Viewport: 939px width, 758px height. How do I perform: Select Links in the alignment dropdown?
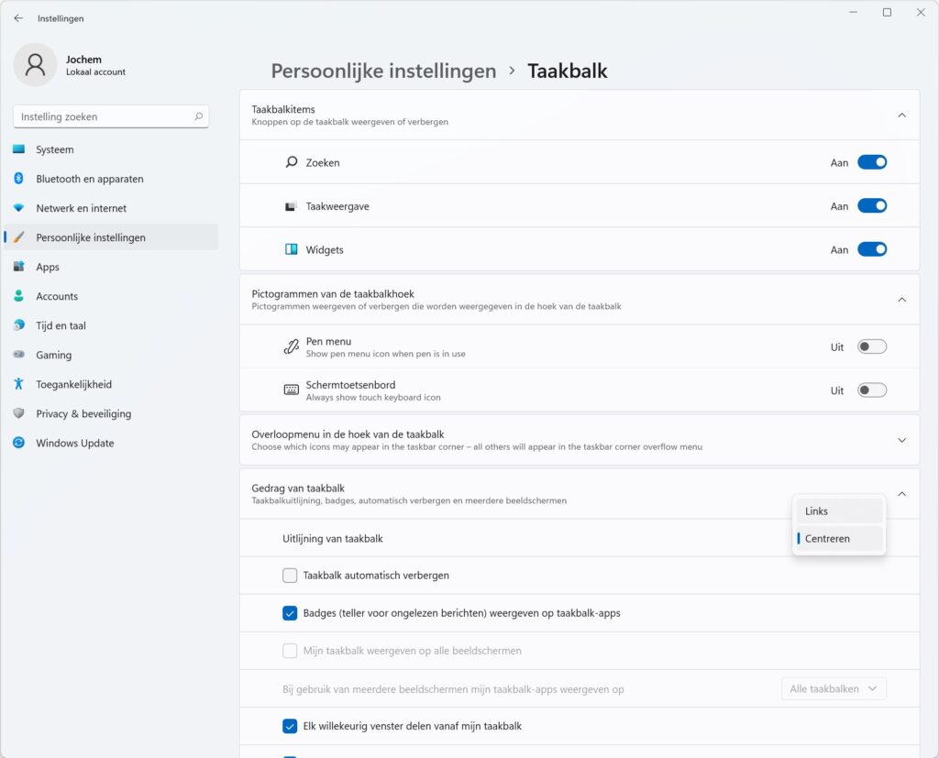point(839,511)
